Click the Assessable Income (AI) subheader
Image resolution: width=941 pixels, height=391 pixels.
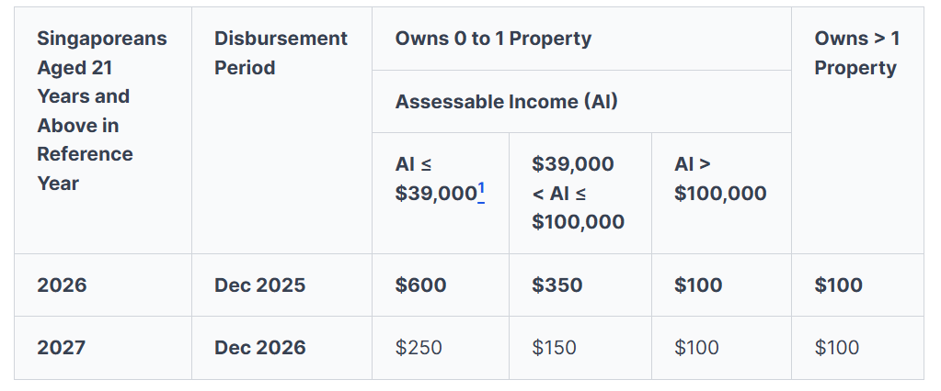point(506,102)
